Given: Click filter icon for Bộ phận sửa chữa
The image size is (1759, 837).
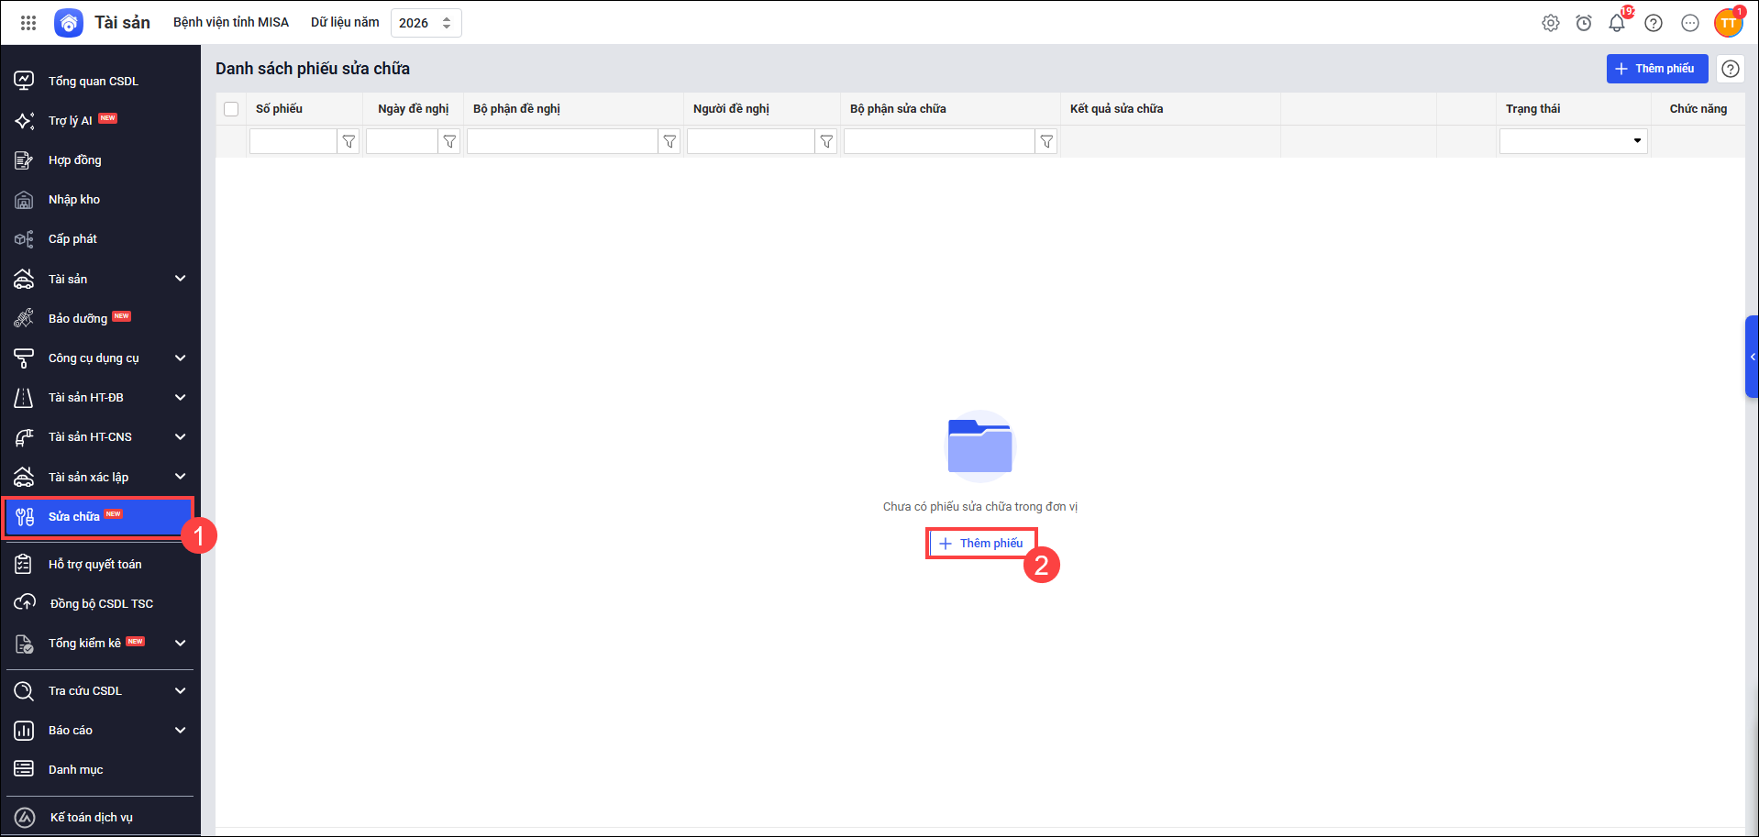Looking at the screenshot, I should coord(1046,141).
